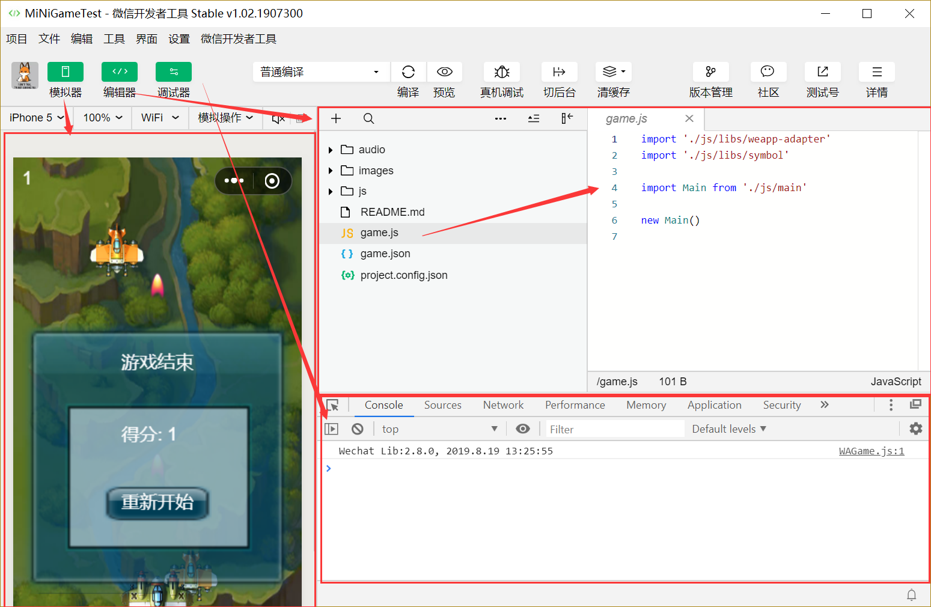This screenshot has height=607, width=931.
Task: Click the 预览 preview eye icon
Action: pyautogui.click(x=445, y=72)
